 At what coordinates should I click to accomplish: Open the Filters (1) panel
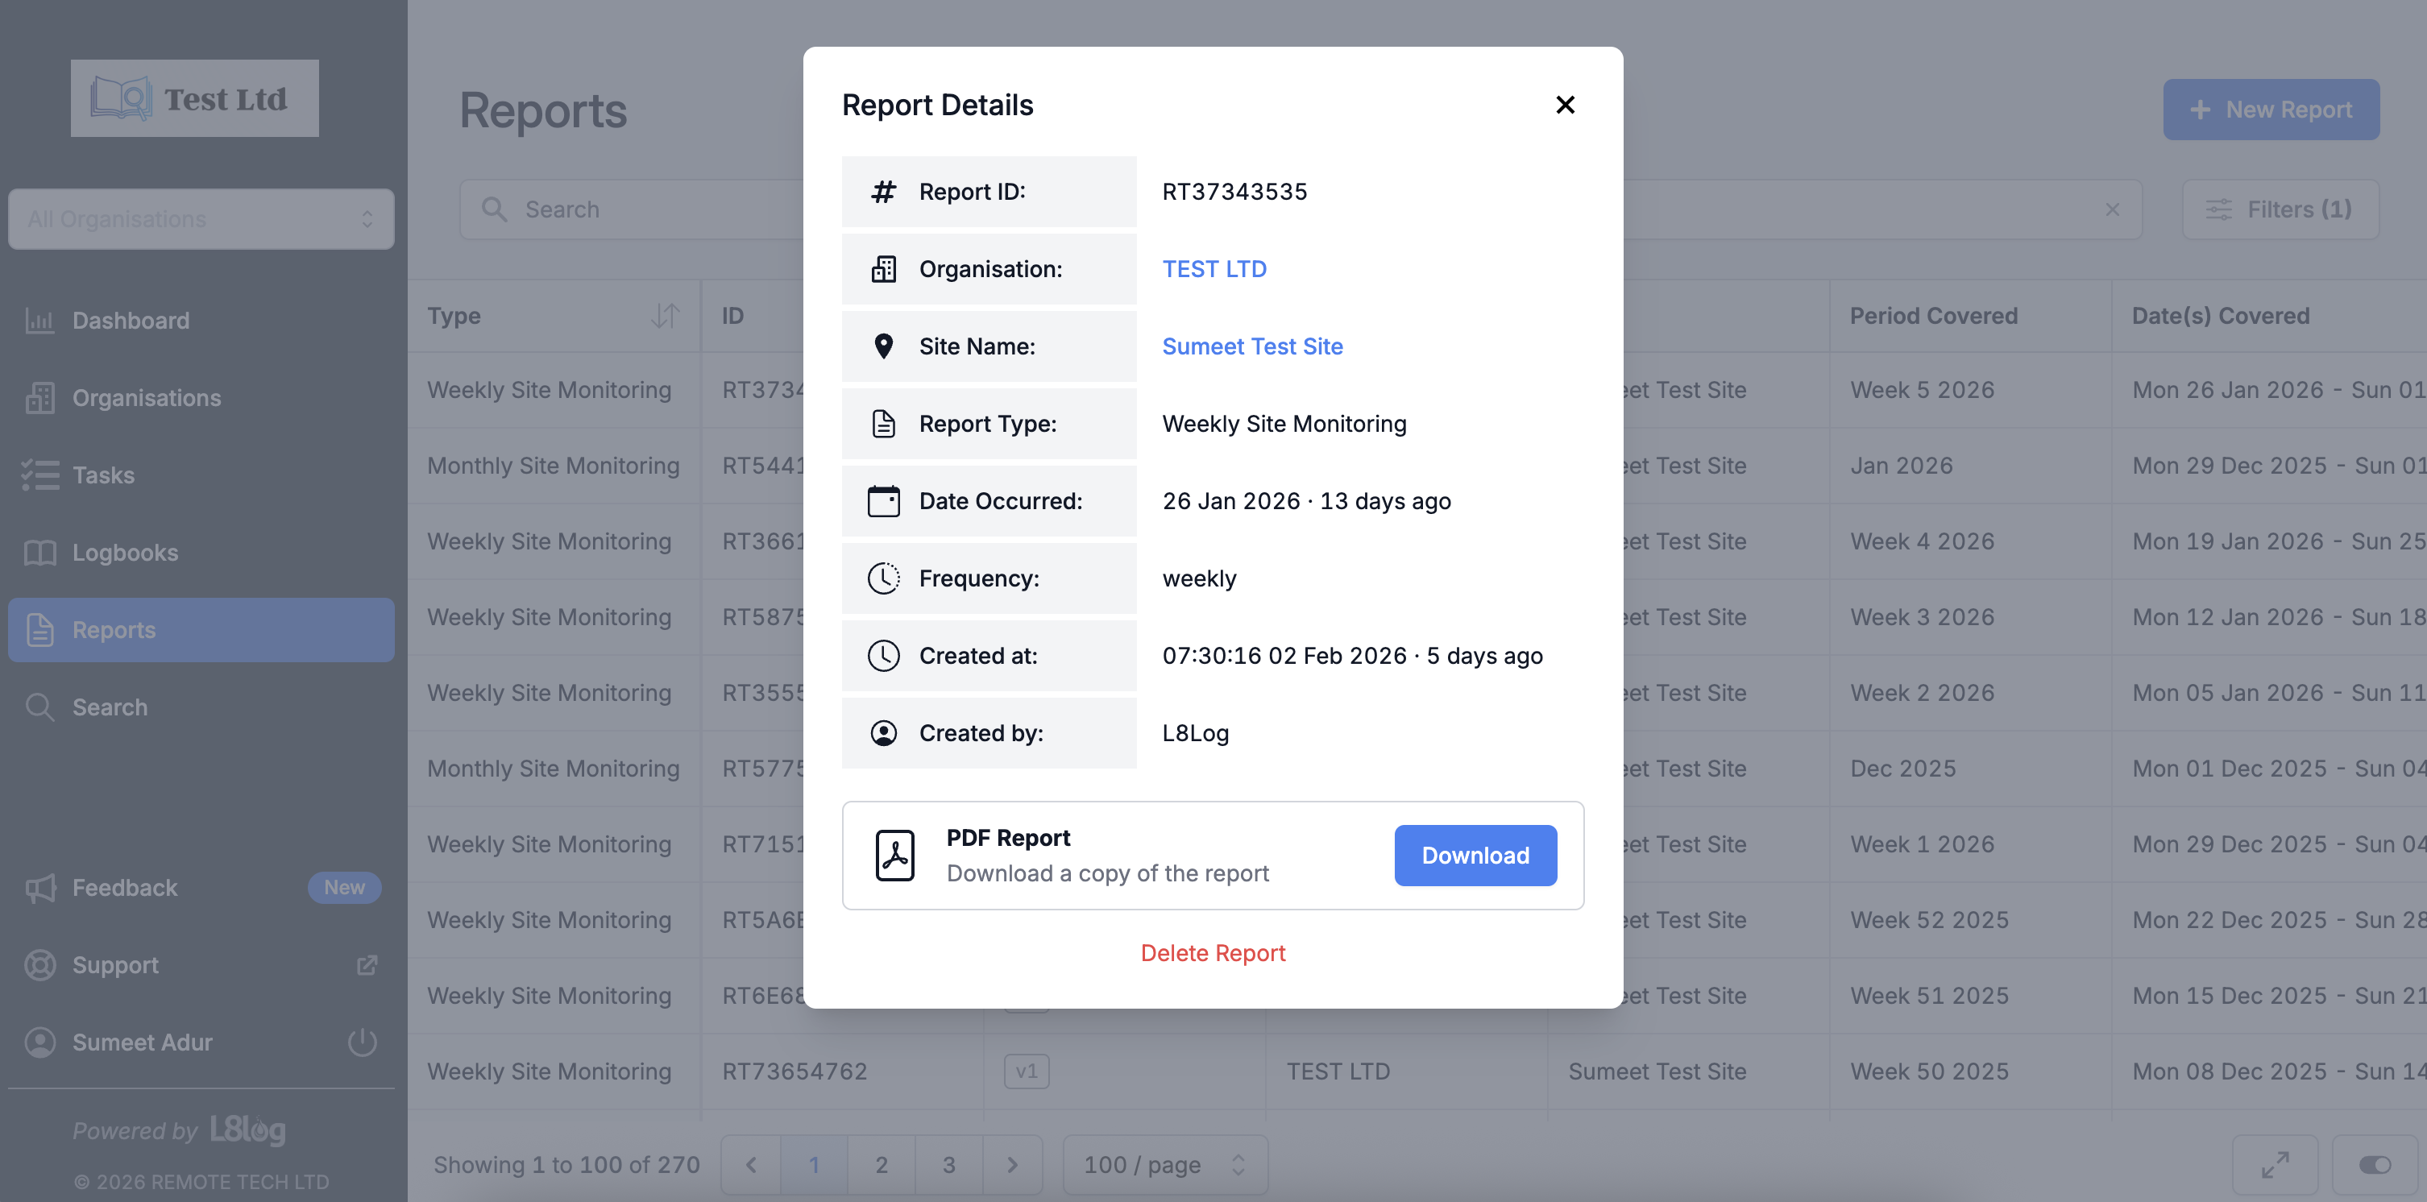(2281, 209)
